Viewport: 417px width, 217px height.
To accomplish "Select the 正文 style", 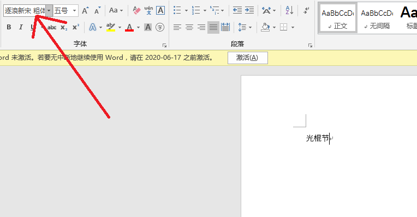I will [x=338, y=18].
